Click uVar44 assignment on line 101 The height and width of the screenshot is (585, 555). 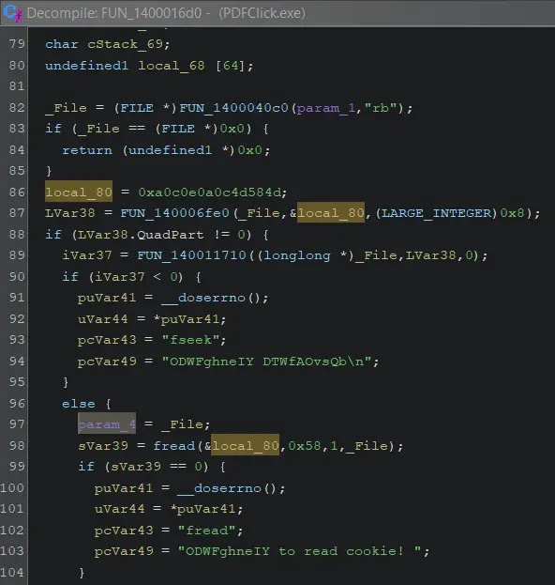(x=119, y=509)
